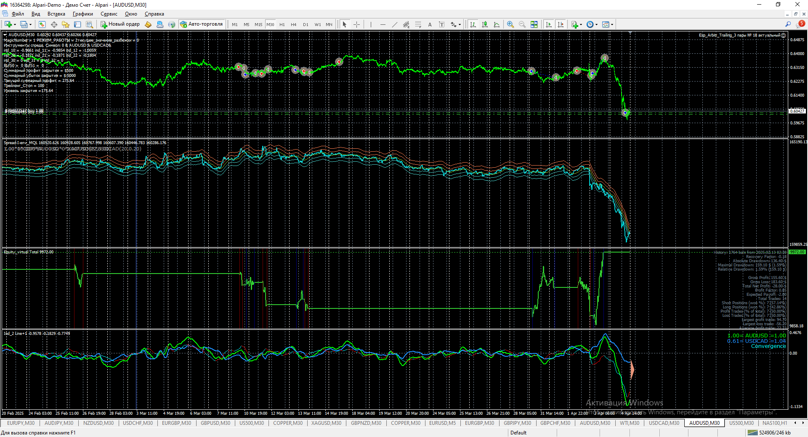Select the text A tool
This screenshot has width=808, height=437.
point(430,24)
